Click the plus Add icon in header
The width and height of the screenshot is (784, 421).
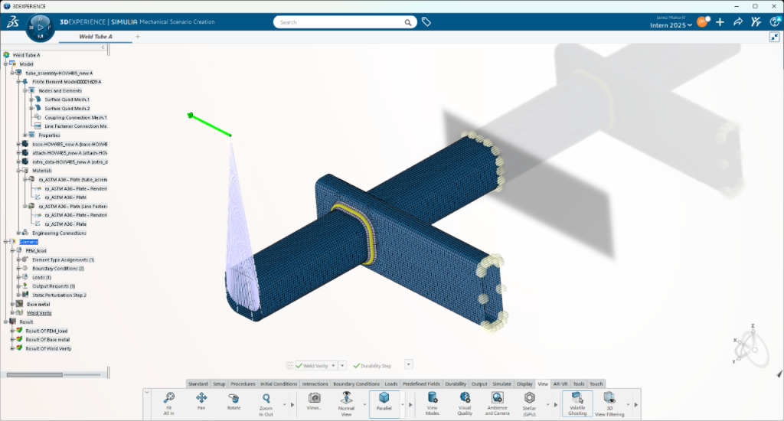720,22
